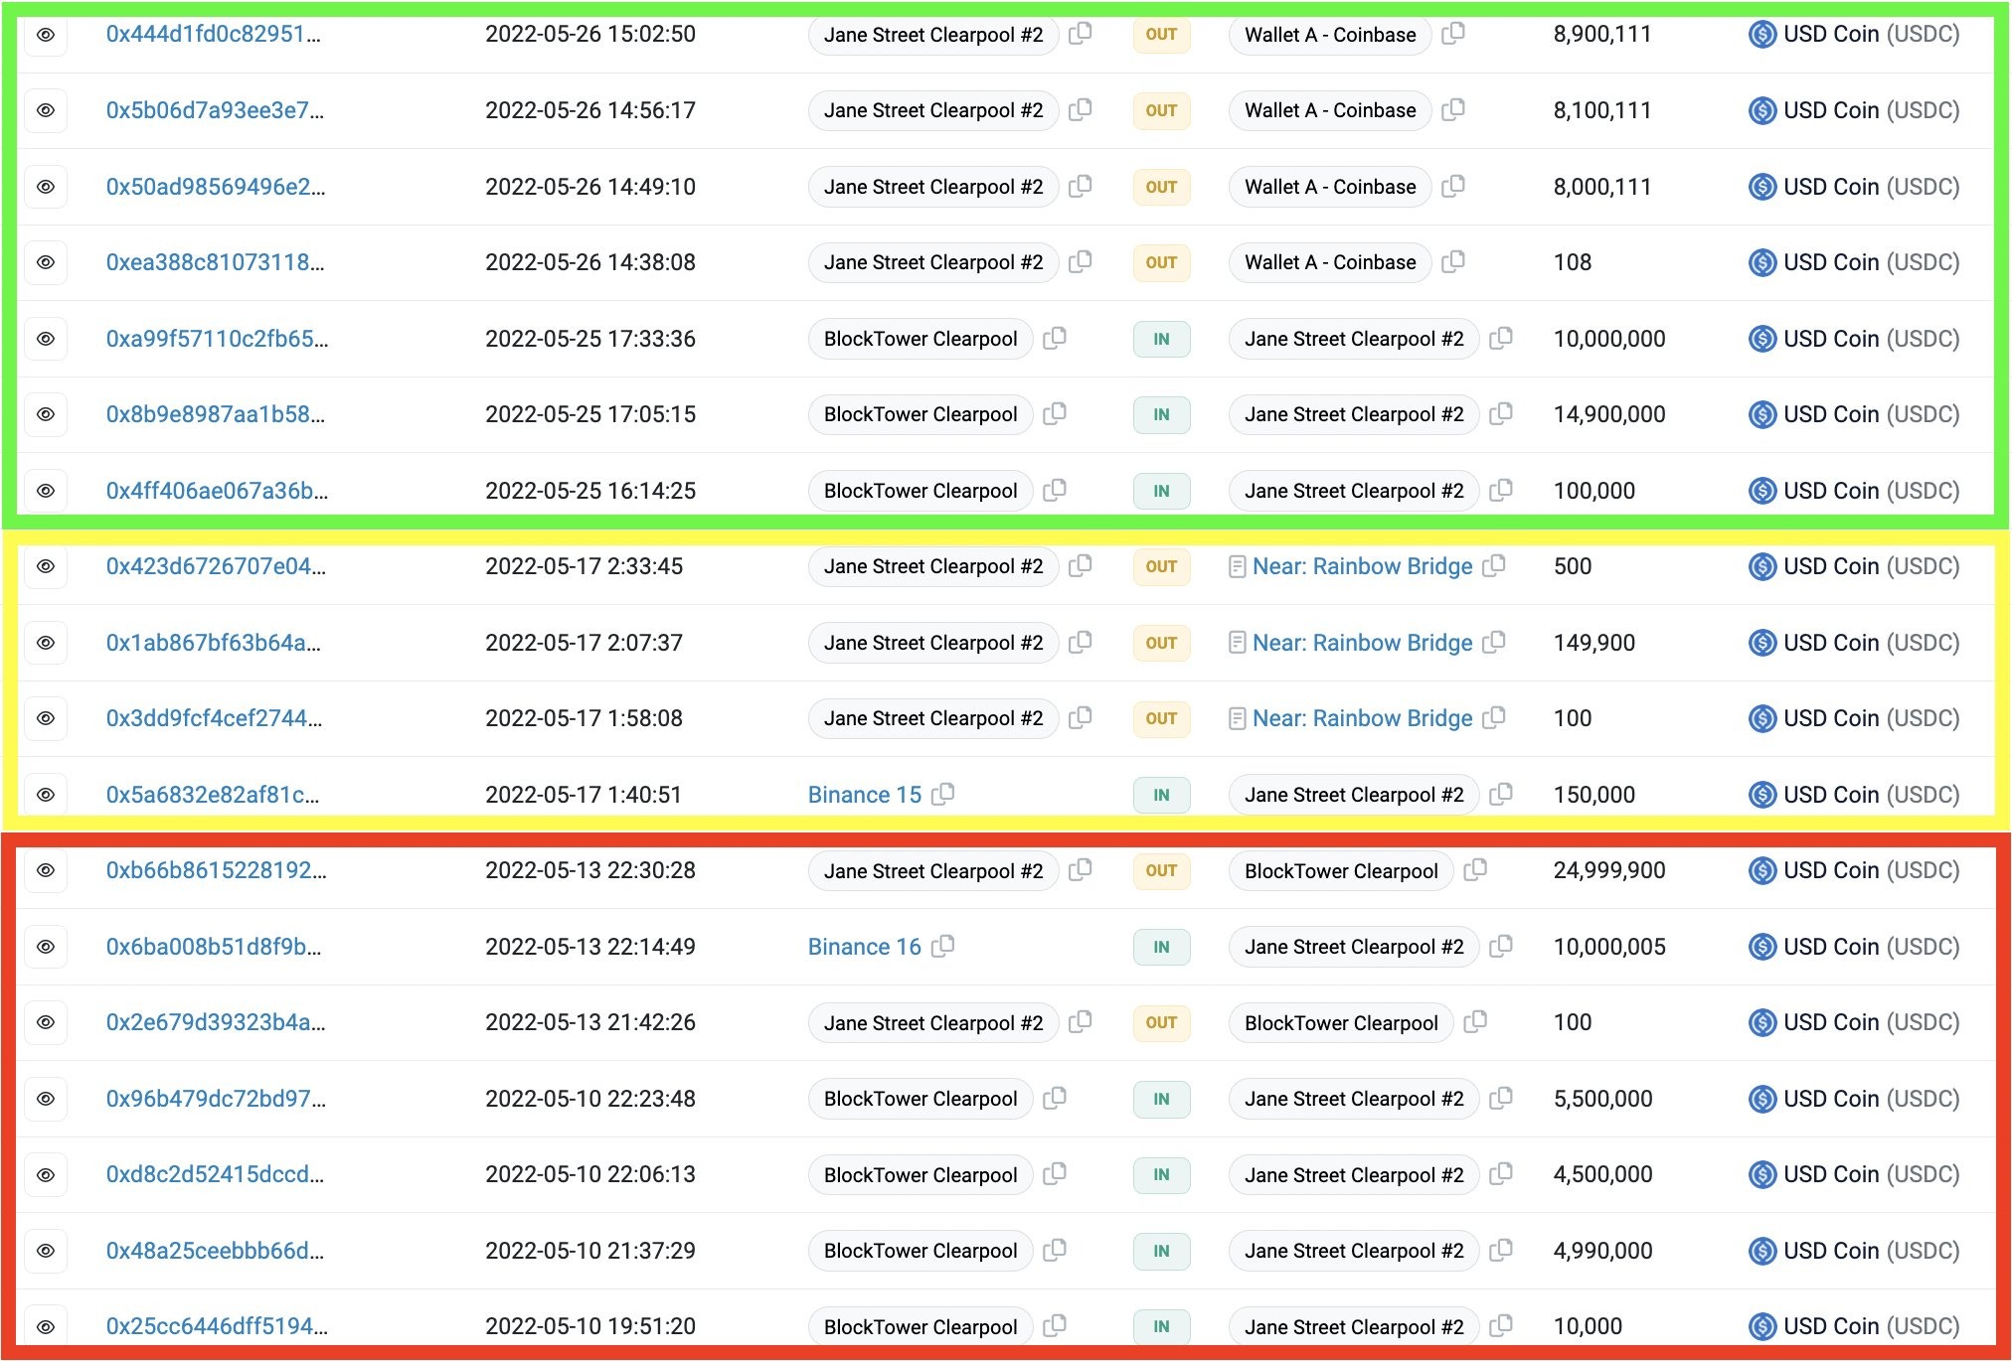2012x1361 pixels.
Task: Copy sender address in the 8,100,111 row
Action: point(1081,110)
